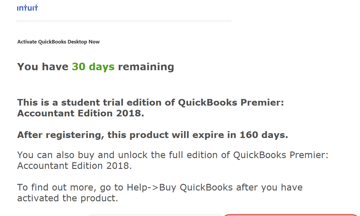This screenshot has height=216, width=360.
Task: Click 'To find out more' text
Action: [55, 187]
